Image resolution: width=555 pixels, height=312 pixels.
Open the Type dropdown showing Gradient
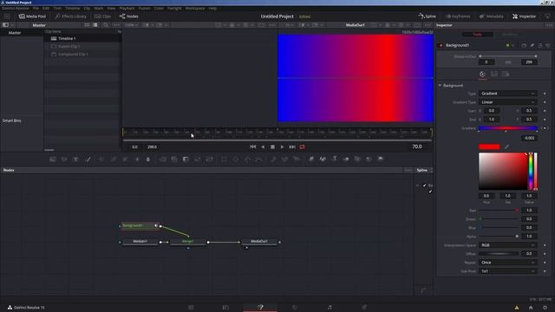pyautogui.click(x=507, y=94)
